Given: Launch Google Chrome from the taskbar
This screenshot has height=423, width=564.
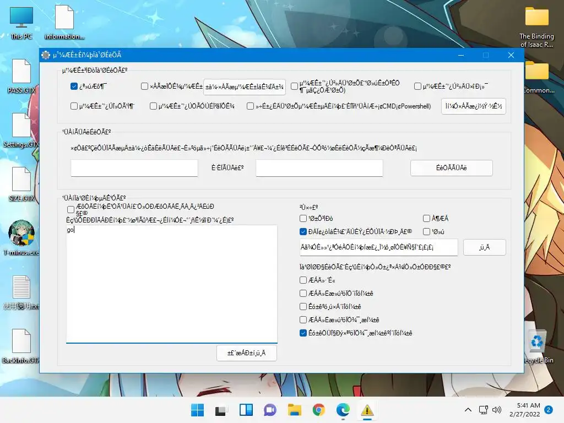Looking at the screenshot, I should (x=319, y=410).
